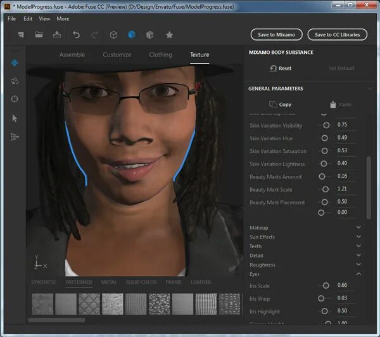Select the Texture tab

[x=199, y=55]
